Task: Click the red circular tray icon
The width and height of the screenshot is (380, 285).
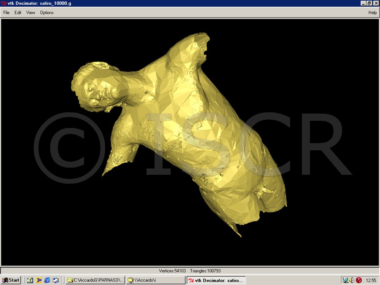Action: [358, 280]
